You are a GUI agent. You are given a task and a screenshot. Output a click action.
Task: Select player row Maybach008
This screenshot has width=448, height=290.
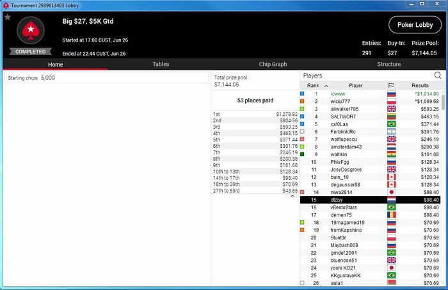(370, 245)
